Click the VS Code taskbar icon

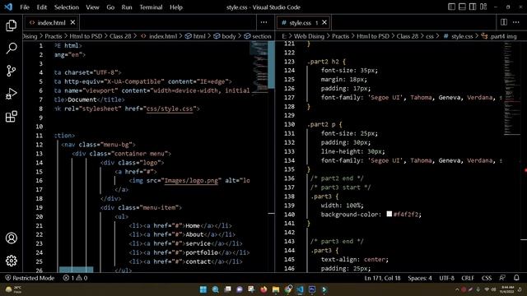300,289
